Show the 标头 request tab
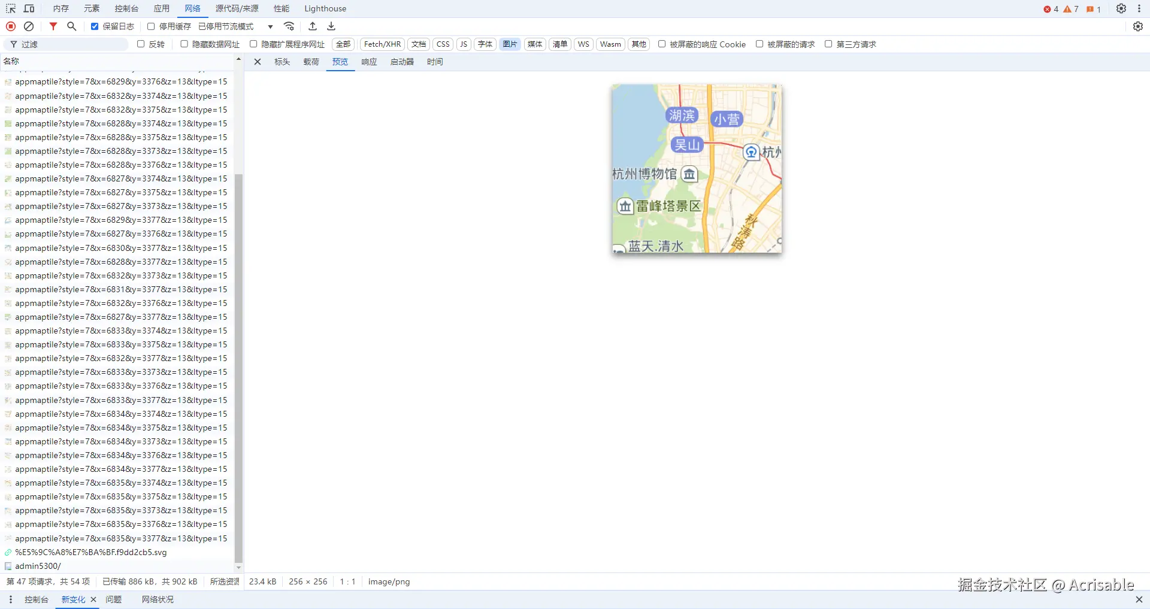This screenshot has height=609, width=1150. 282,62
